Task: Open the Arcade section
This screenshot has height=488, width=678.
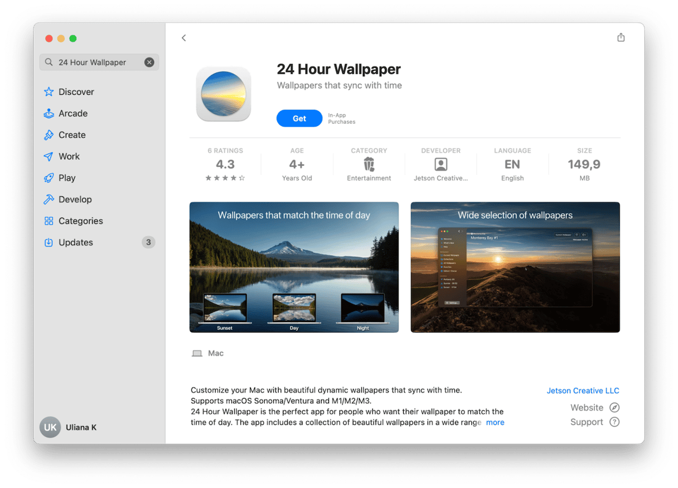Action: (x=72, y=113)
